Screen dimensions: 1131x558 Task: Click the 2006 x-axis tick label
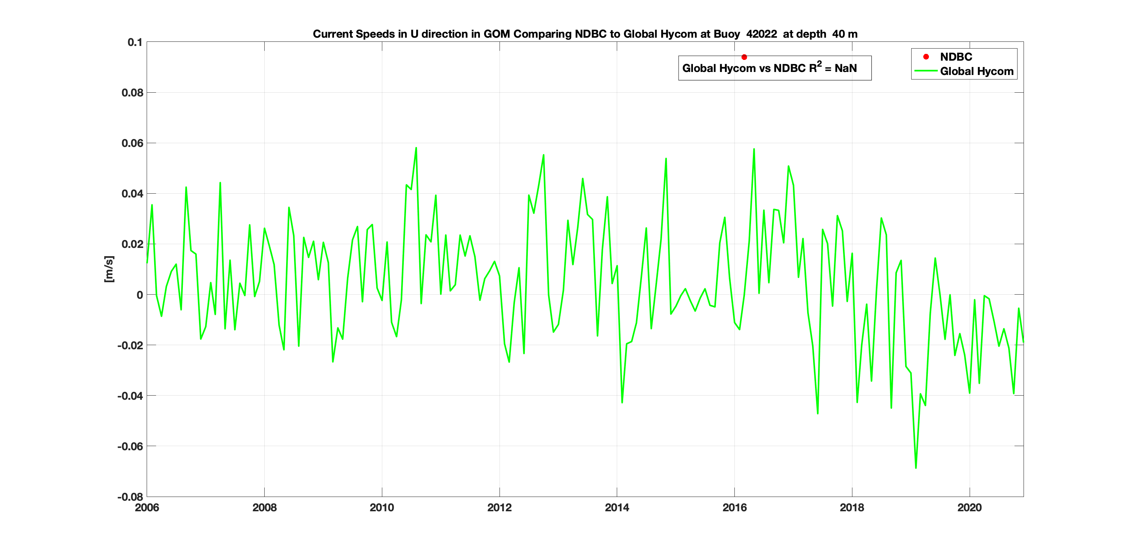click(147, 508)
